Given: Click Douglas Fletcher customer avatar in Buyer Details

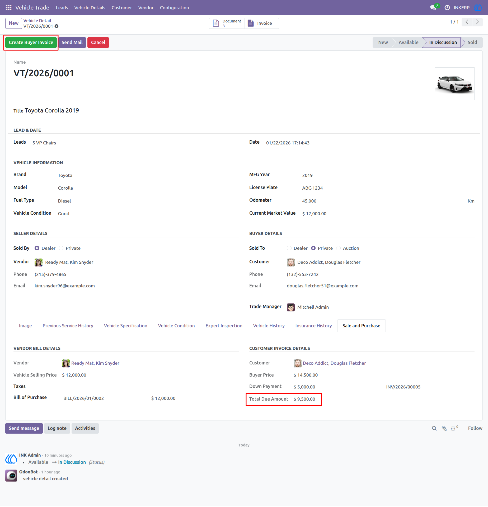Looking at the screenshot, I should pos(291,262).
